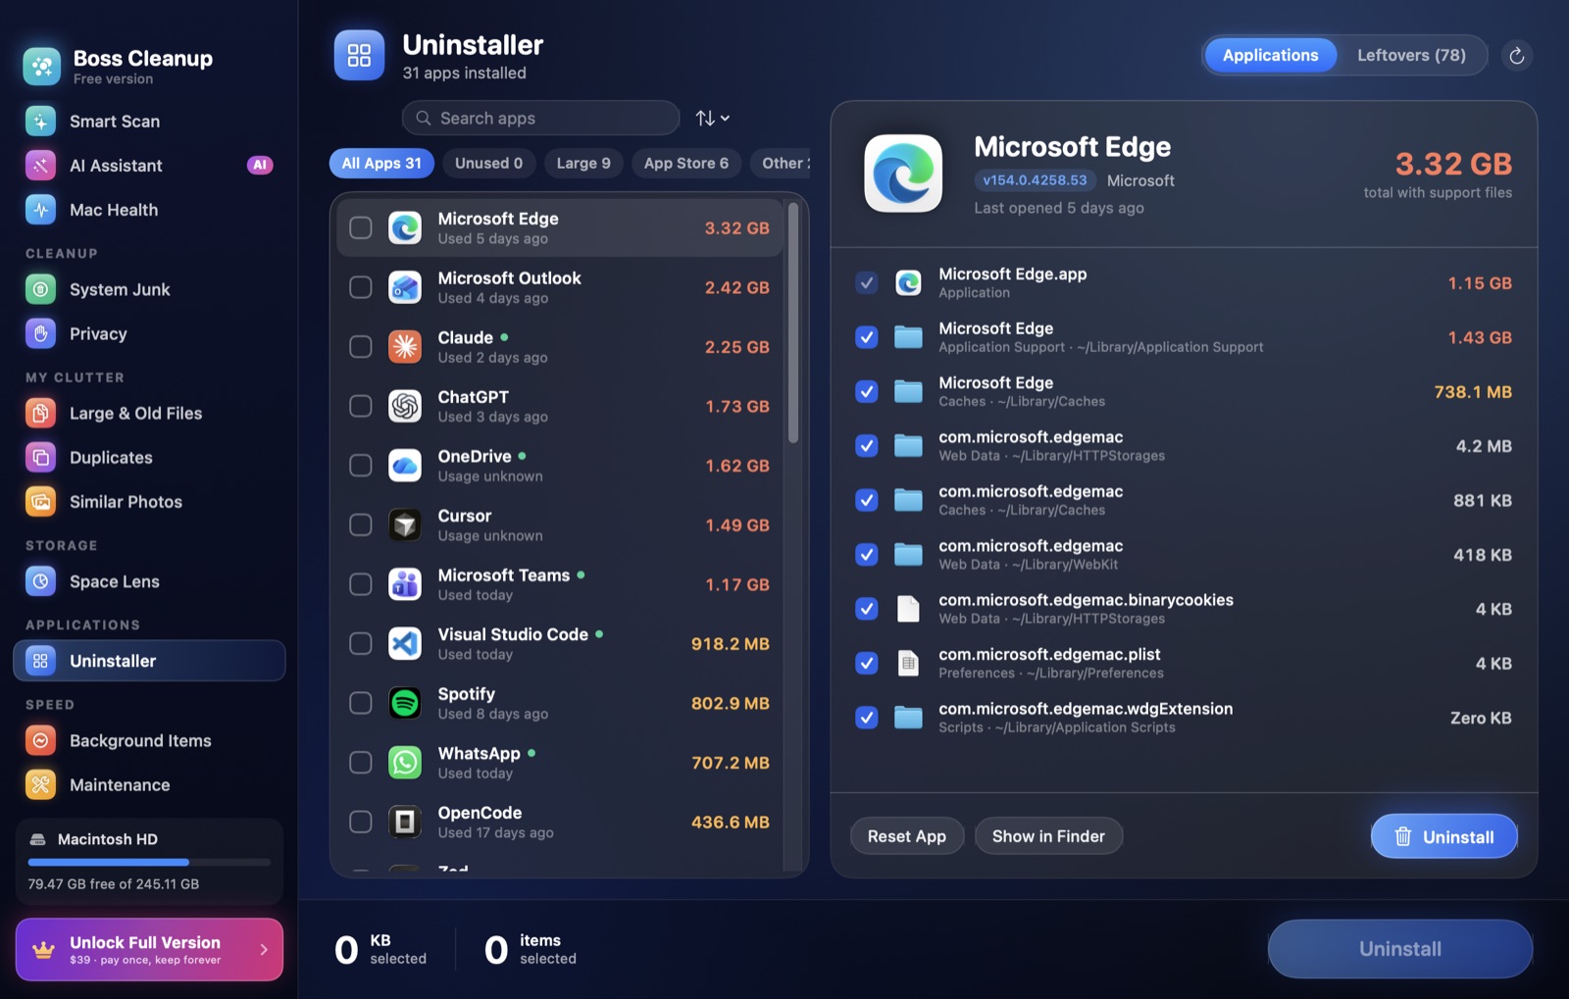Open the sort order dropdown
The width and height of the screenshot is (1569, 999).
click(713, 118)
